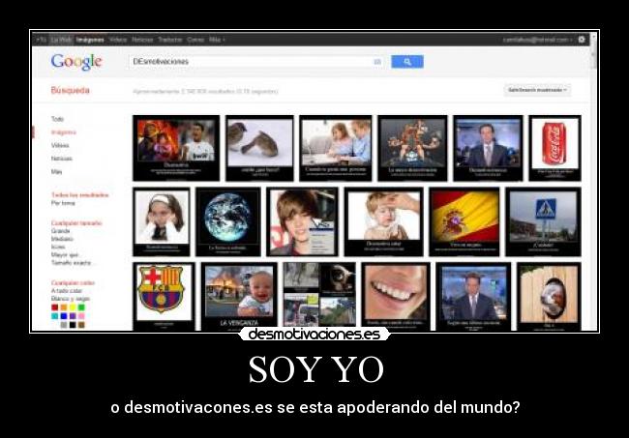The height and width of the screenshot is (438, 629).
Task: Click the Google logo
Action: 76,61
